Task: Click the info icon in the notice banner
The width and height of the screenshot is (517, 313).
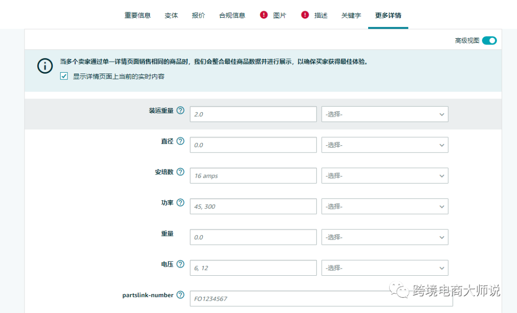Action: coord(45,66)
